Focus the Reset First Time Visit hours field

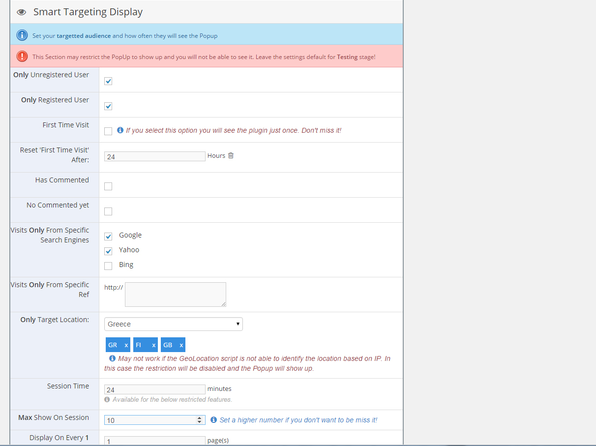click(x=154, y=156)
